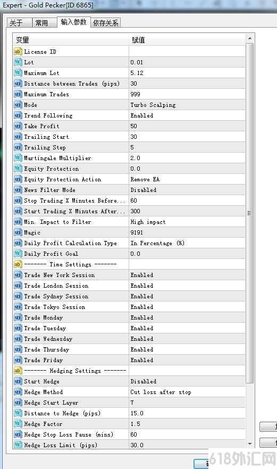Open the 依存关系 tab
Viewport: 277px width, 469px height.
tap(106, 23)
